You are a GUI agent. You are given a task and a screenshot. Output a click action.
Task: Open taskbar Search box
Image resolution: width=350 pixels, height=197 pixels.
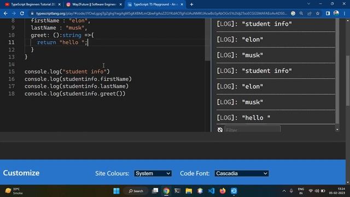point(136,191)
